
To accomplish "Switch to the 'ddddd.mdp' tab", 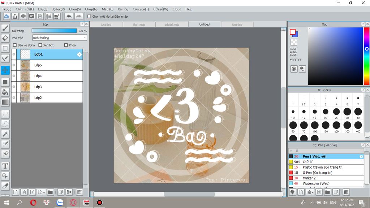I will pyautogui.click(x=172, y=25).
